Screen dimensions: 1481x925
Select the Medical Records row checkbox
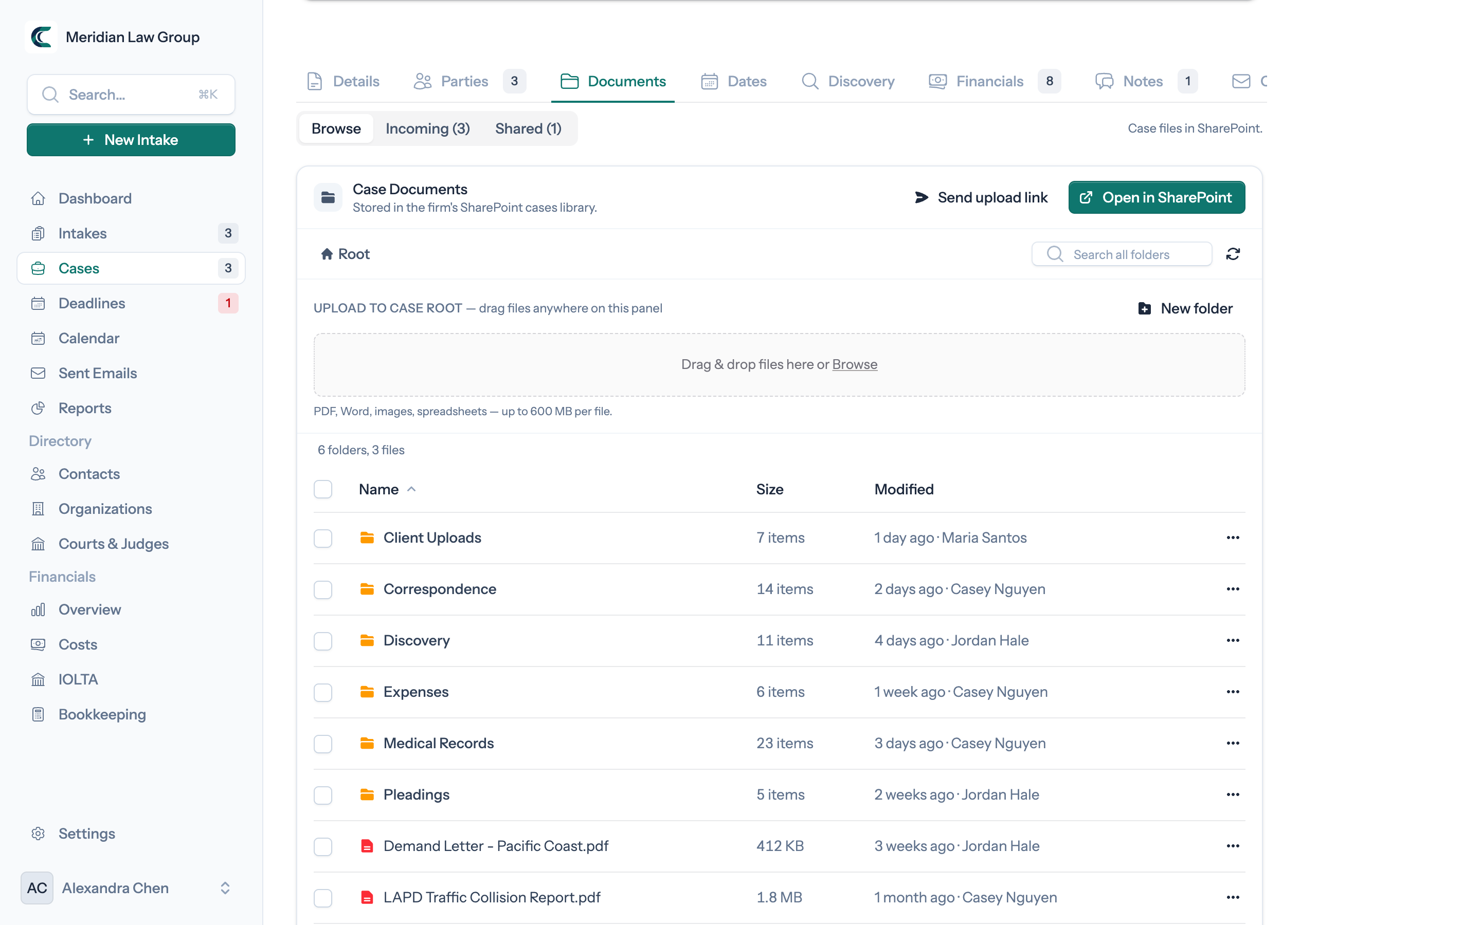coord(322,743)
